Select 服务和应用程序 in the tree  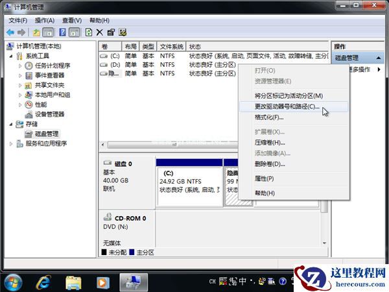point(46,143)
